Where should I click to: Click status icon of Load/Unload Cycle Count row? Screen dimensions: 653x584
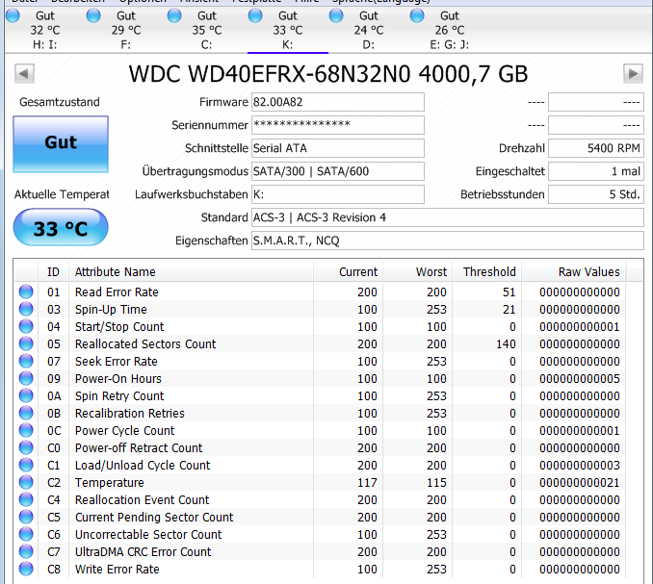click(26, 465)
